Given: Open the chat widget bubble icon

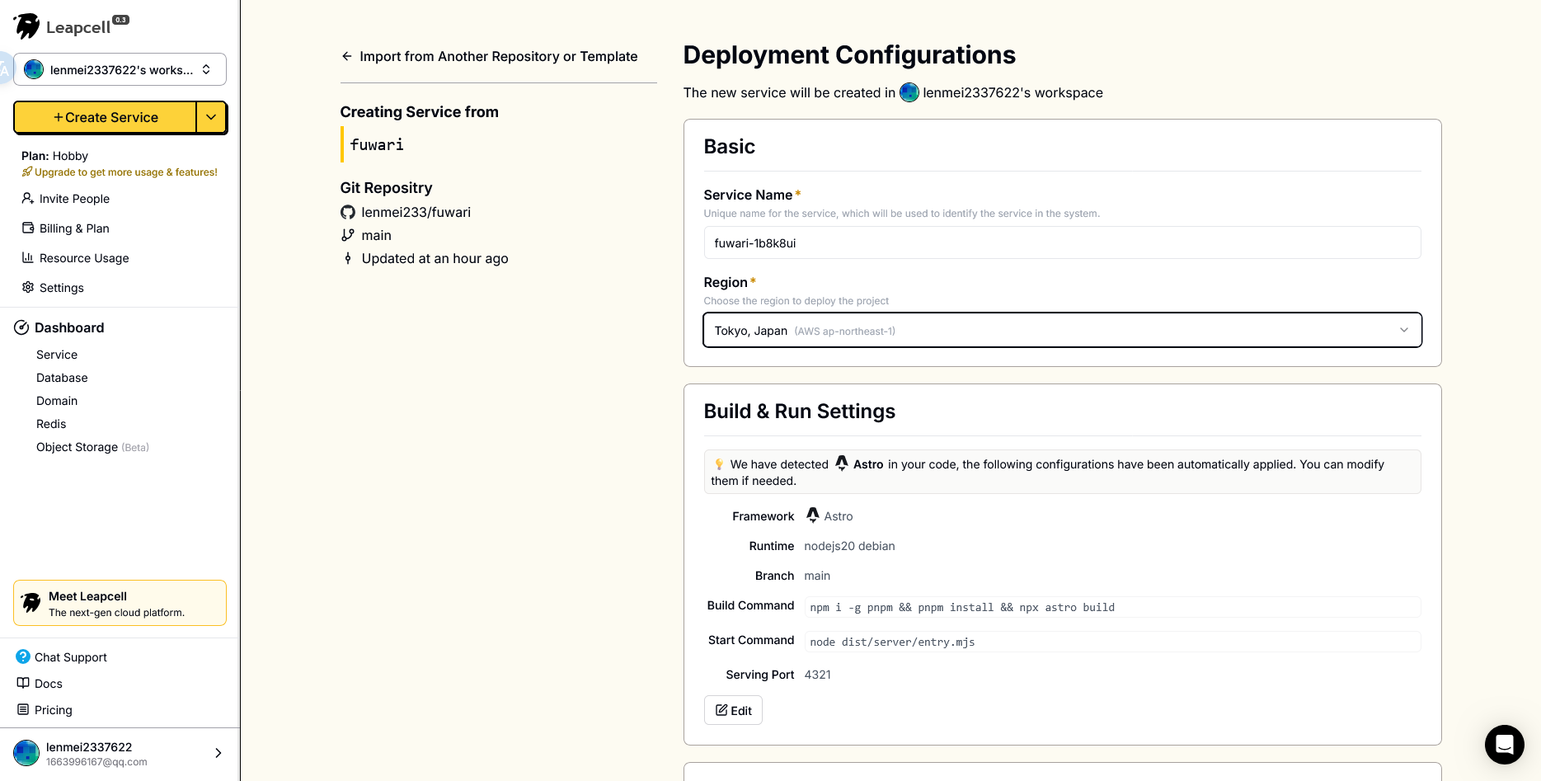Looking at the screenshot, I should coord(1504,745).
